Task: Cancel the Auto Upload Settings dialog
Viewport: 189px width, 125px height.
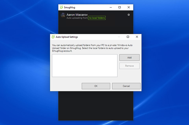Action: tap(126, 86)
